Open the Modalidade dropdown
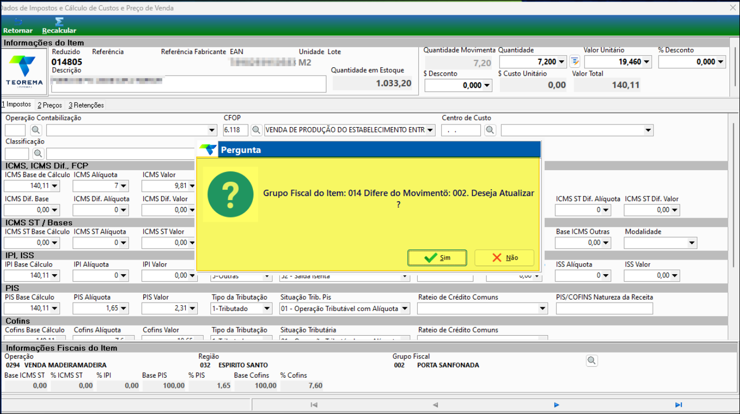Screen dimensions: 740x414 click(x=692, y=243)
